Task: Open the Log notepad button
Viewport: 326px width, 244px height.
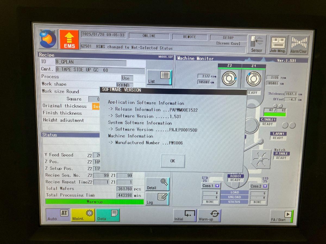Action: coord(158,199)
